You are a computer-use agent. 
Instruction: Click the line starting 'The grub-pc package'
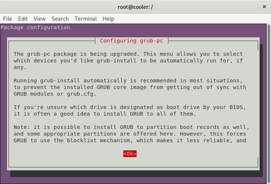128,54
